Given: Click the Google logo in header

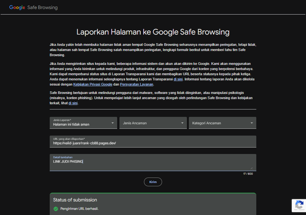Looking at the screenshot, I should coord(17,7).
